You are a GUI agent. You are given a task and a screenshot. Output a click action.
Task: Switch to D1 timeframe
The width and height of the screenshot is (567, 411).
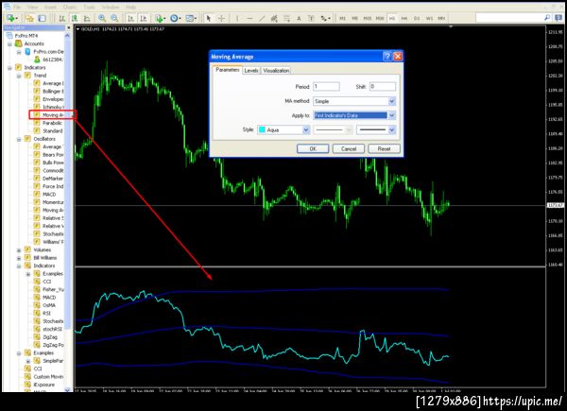(417, 18)
